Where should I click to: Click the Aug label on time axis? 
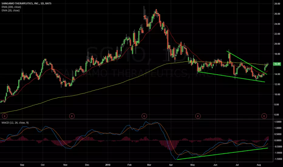point(259,165)
